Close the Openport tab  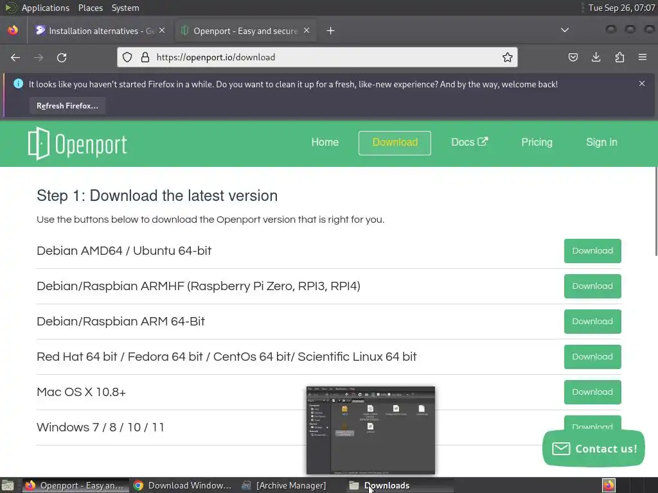pos(307,30)
